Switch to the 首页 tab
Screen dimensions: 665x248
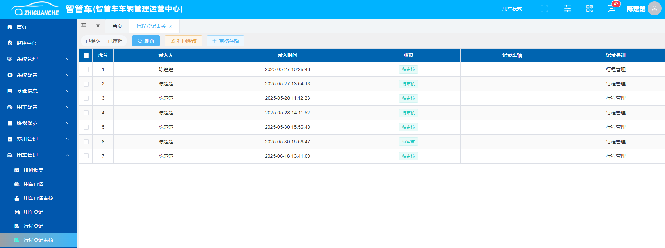(117, 26)
